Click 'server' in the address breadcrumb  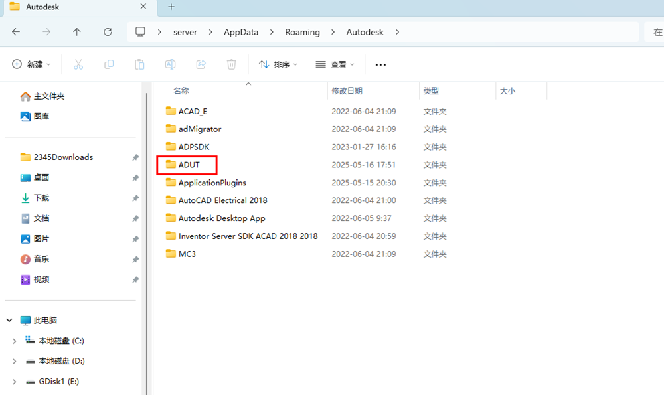coord(185,32)
